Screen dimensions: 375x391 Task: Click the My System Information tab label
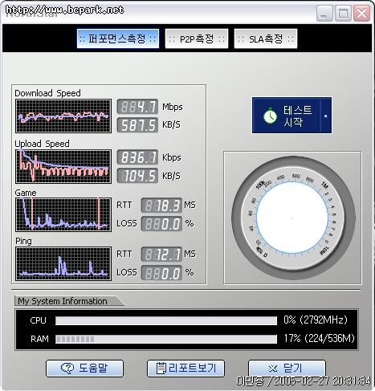[x=63, y=301]
